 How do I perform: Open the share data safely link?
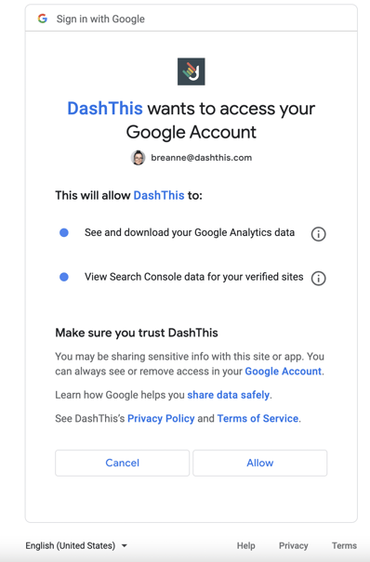(x=229, y=395)
